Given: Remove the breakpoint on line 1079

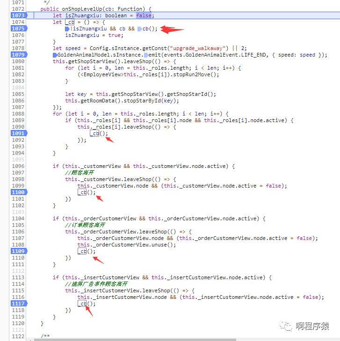Looking at the screenshot, I should [19, 55].
